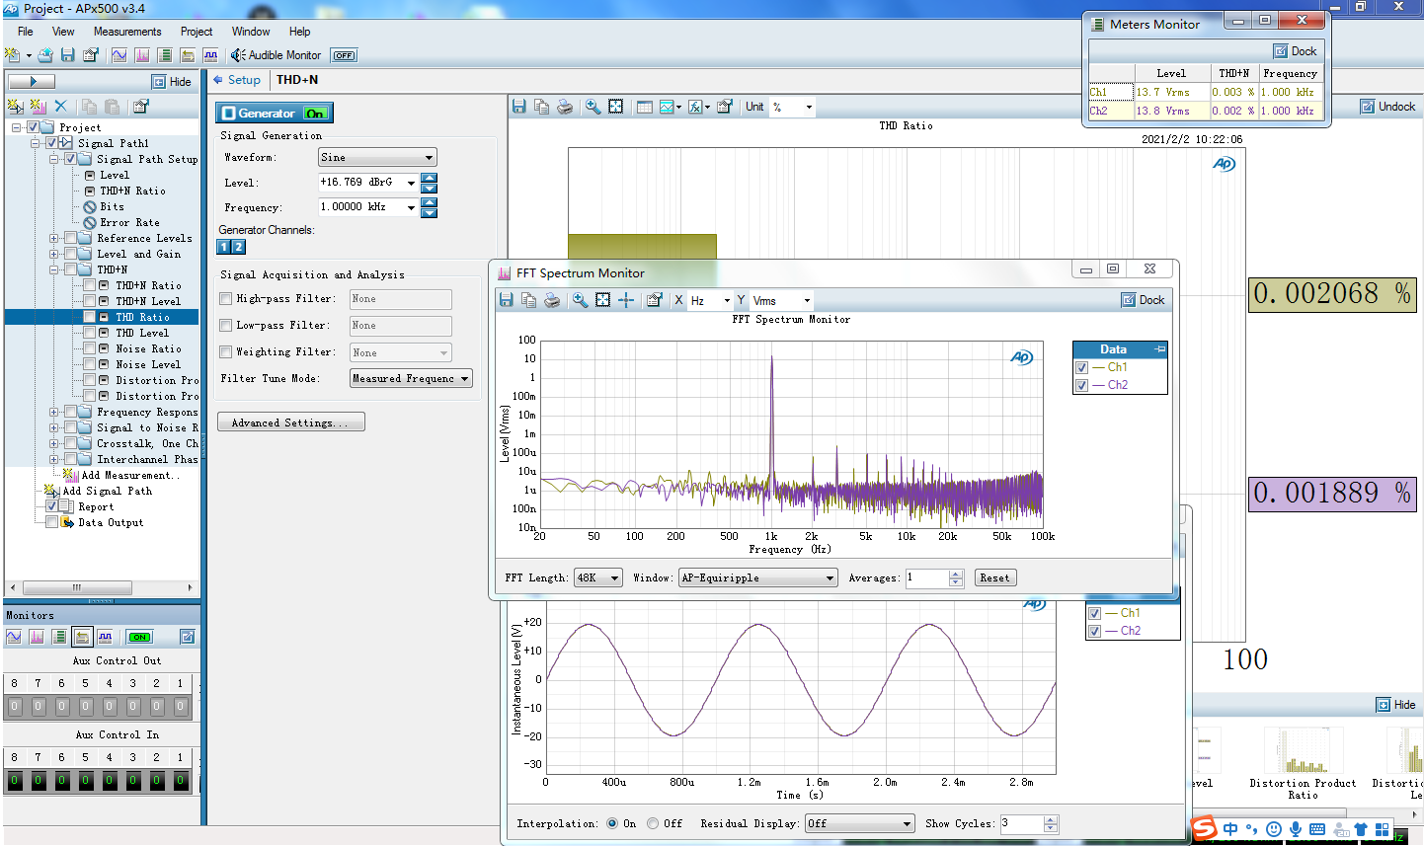
Task: Expand the Reference Levels tree node
Action: (x=54, y=238)
